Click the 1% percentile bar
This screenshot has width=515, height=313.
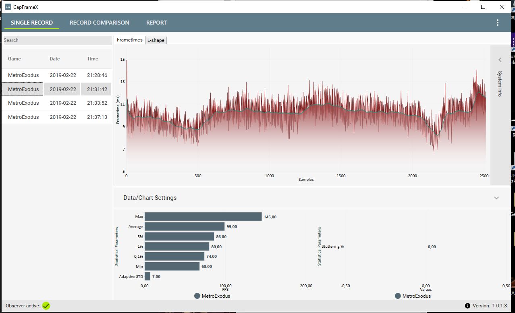(177, 247)
